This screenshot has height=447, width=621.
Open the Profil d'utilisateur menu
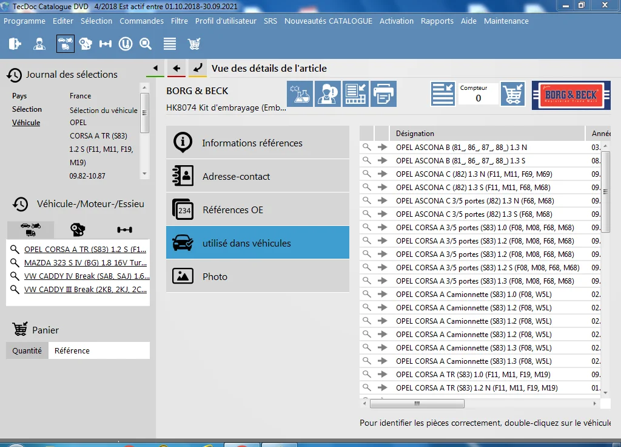coord(226,21)
